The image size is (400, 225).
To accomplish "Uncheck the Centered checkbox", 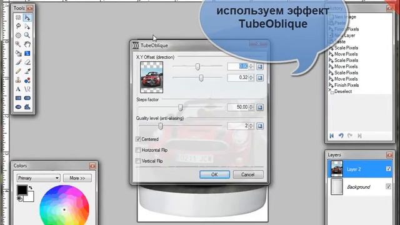I will (138, 139).
